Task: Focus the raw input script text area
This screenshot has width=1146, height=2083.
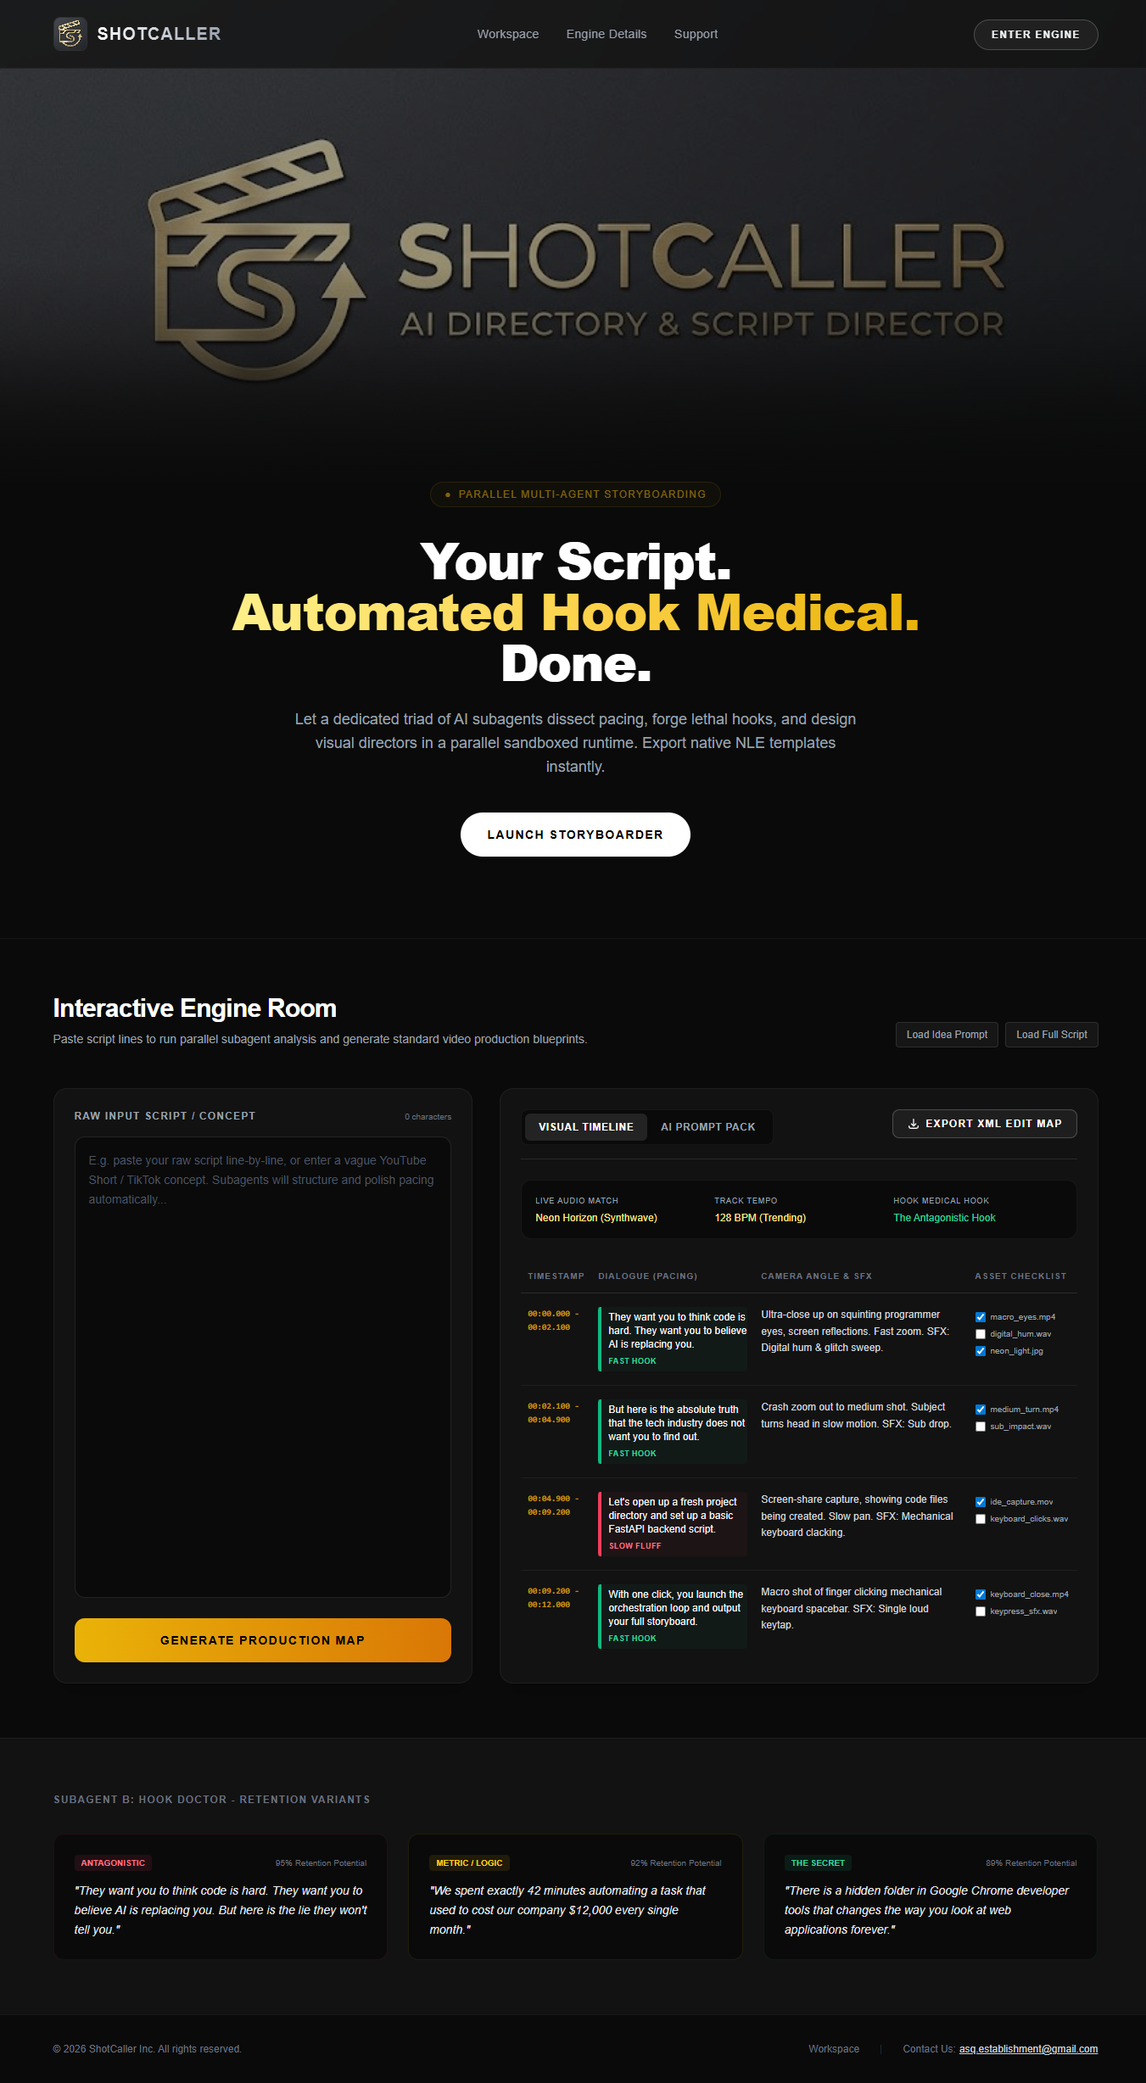Action: coord(263,1367)
